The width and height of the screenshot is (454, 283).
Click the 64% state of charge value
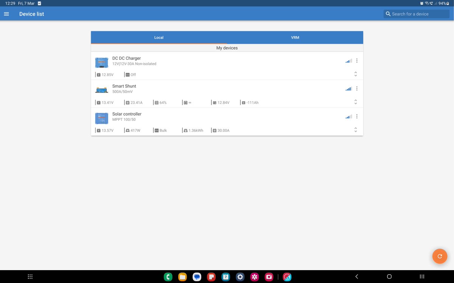pos(163,103)
